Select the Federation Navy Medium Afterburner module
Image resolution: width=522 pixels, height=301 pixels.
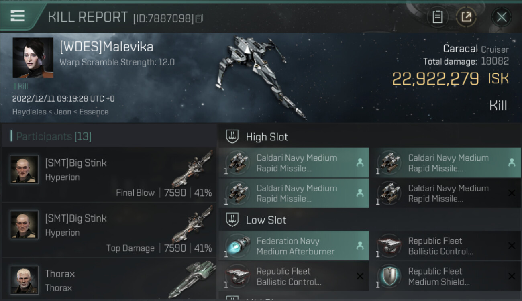pos(294,246)
